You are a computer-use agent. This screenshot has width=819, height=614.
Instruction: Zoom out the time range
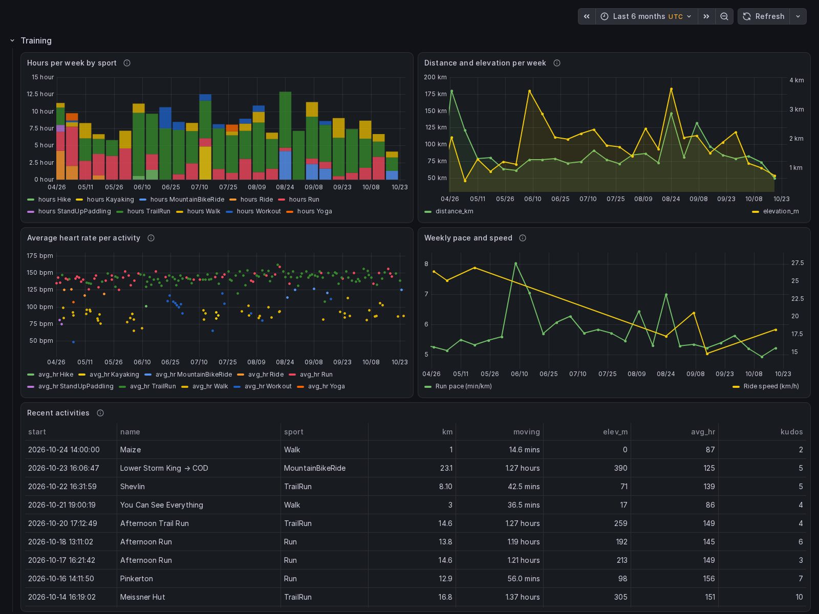(724, 16)
